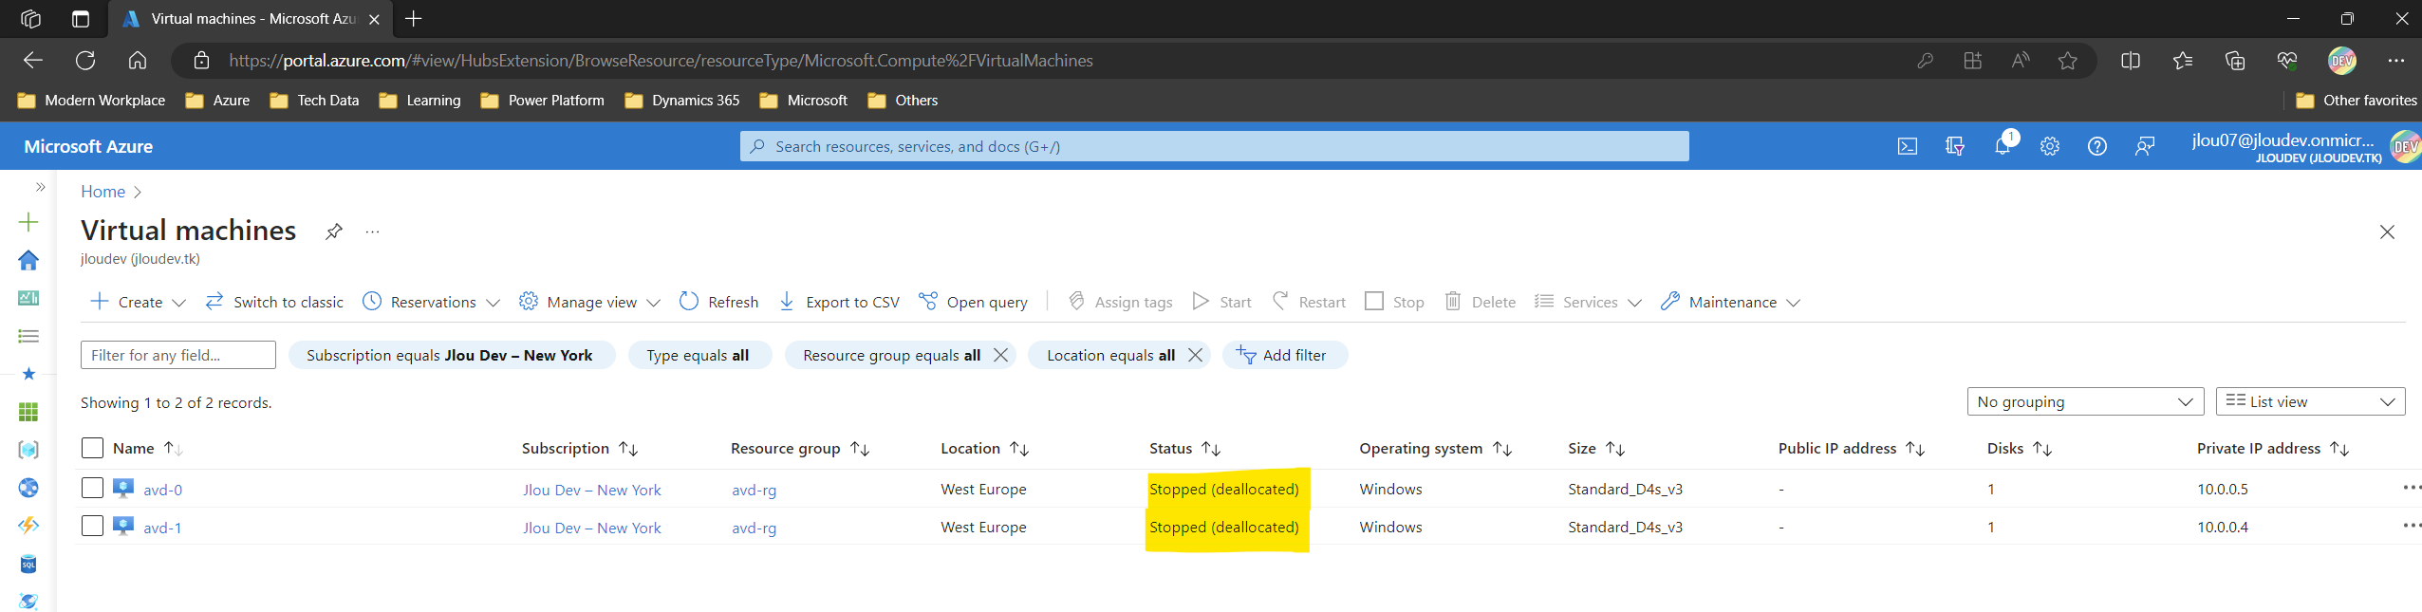This screenshot has height=612, width=2422.
Task: Open Favorites star in sidebar
Action: (x=28, y=374)
